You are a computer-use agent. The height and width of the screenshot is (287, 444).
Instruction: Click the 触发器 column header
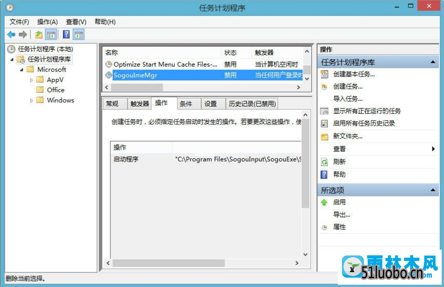[277, 53]
